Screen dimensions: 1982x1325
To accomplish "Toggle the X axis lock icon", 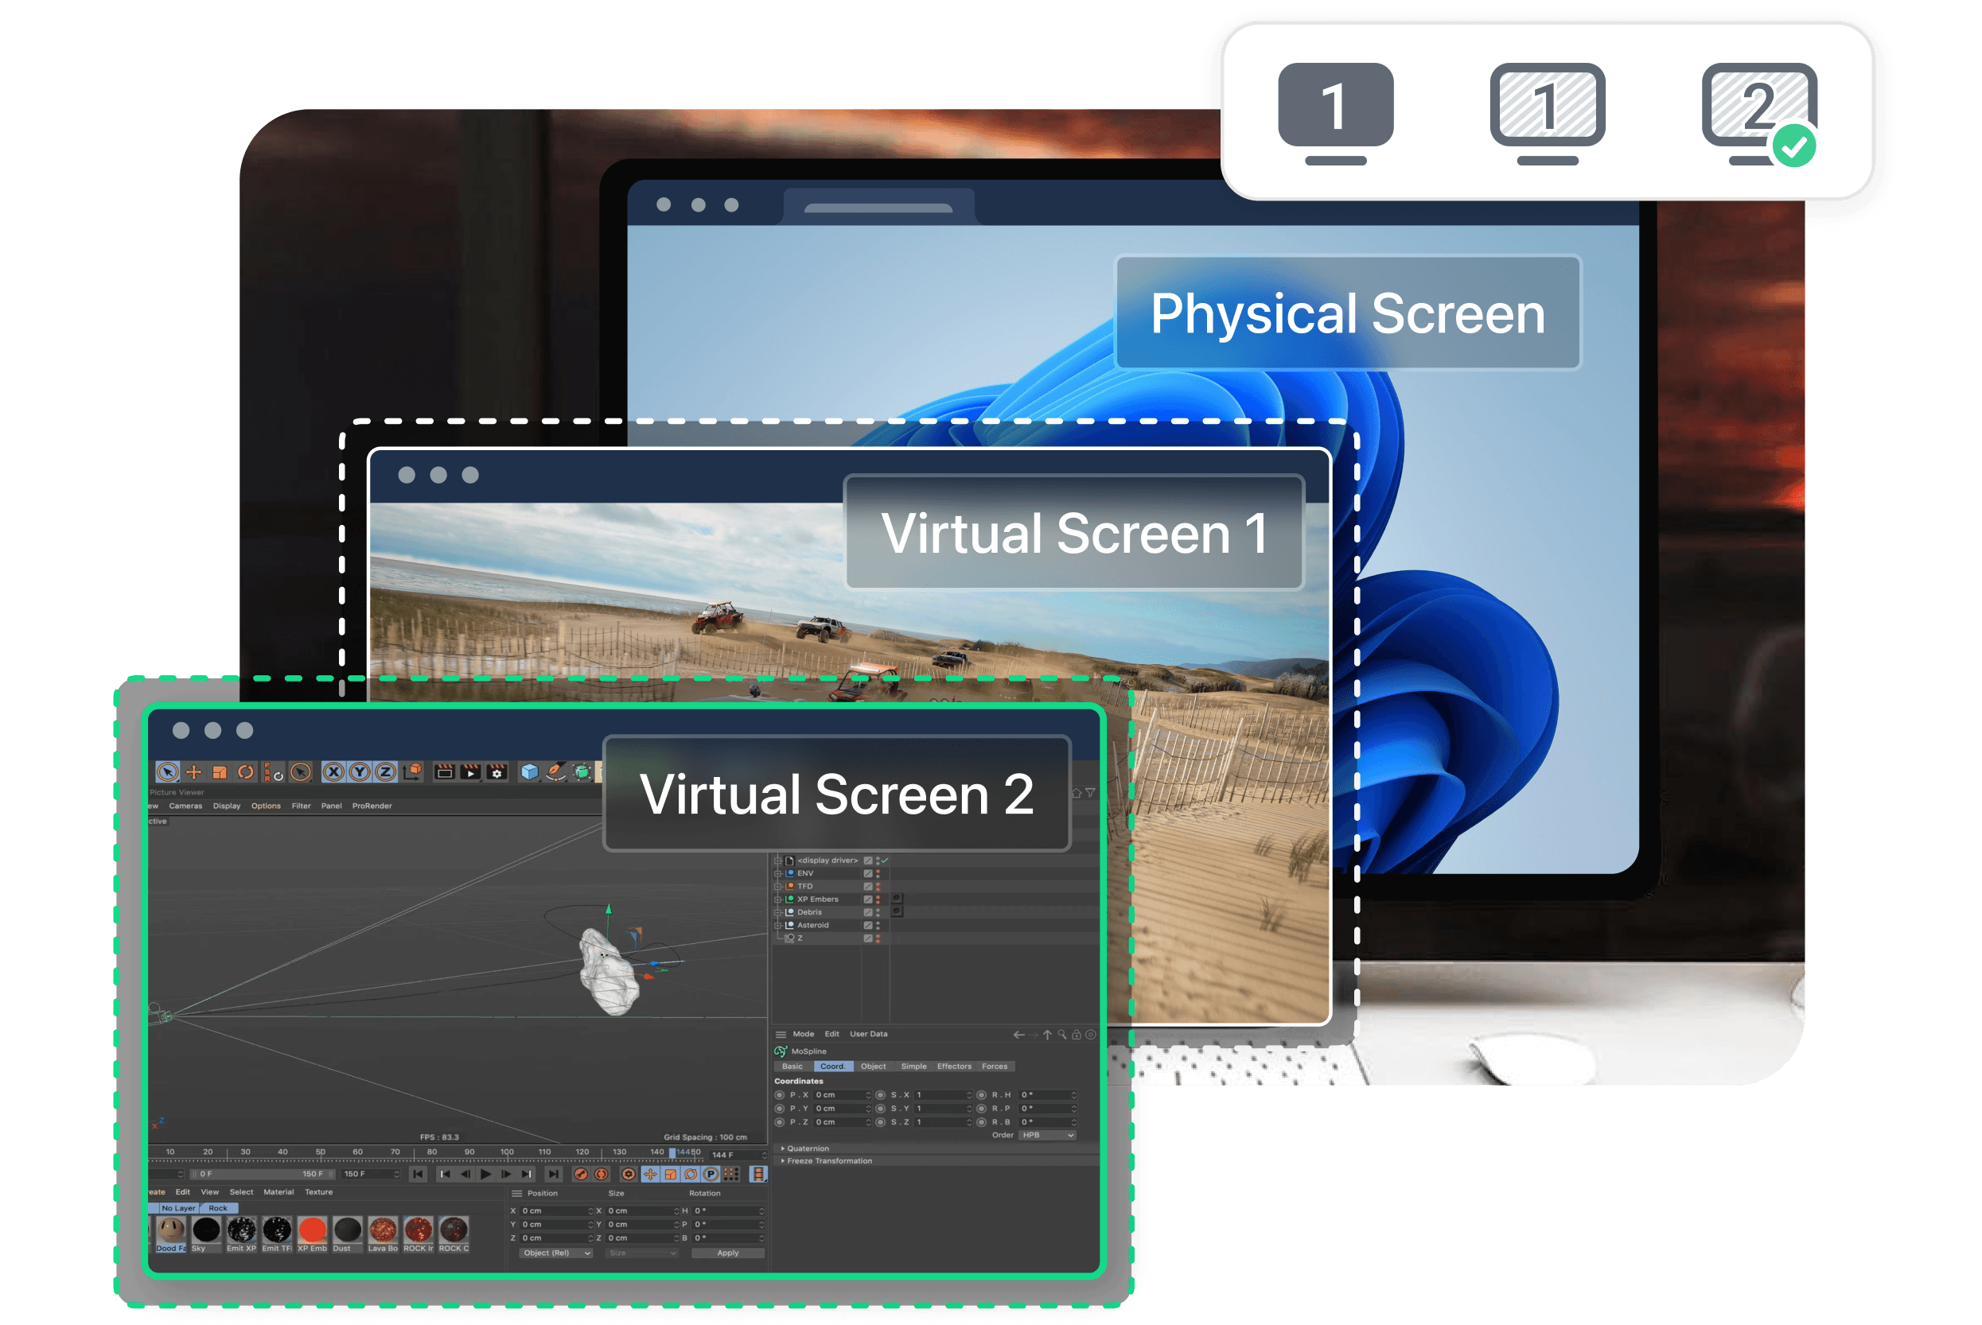I will coord(335,772).
